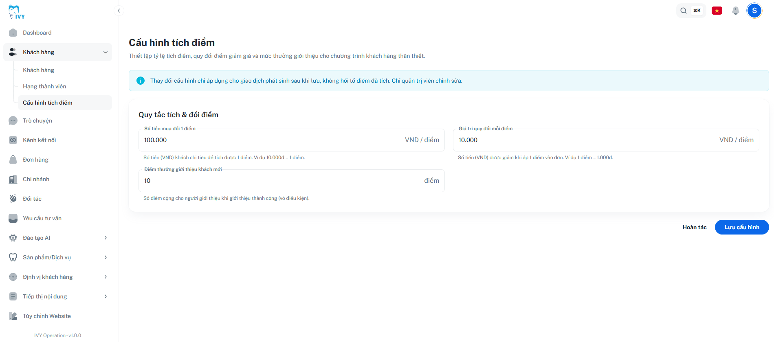The height and width of the screenshot is (342, 774).
Task: Focus the Giá trị quy đổi mỗi điểm field
Action: coord(606,140)
